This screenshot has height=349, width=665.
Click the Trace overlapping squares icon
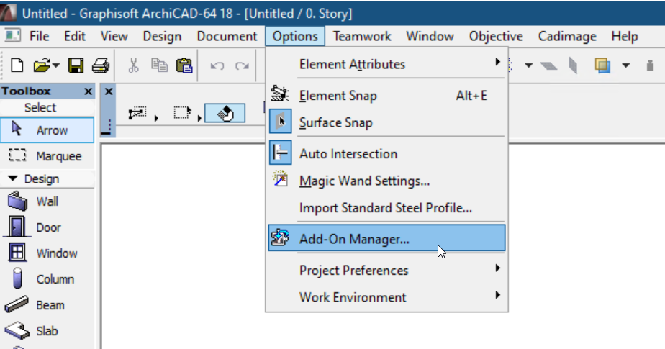tap(602, 65)
